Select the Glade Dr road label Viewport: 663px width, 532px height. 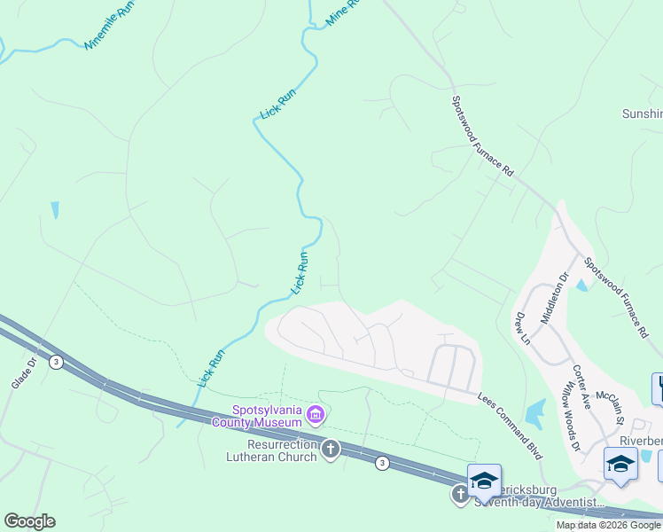pyautogui.click(x=24, y=373)
